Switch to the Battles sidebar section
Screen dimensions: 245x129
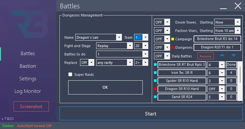click(x=28, y=54)
